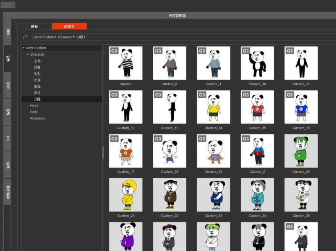
Task: Select the Custom_10 waving panda character
Action: [x=257, y=63]
